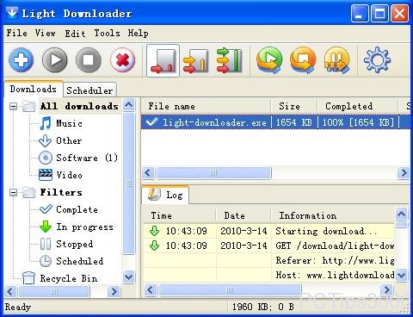
Task: Select the Video category label
Action: coord(69,175)
